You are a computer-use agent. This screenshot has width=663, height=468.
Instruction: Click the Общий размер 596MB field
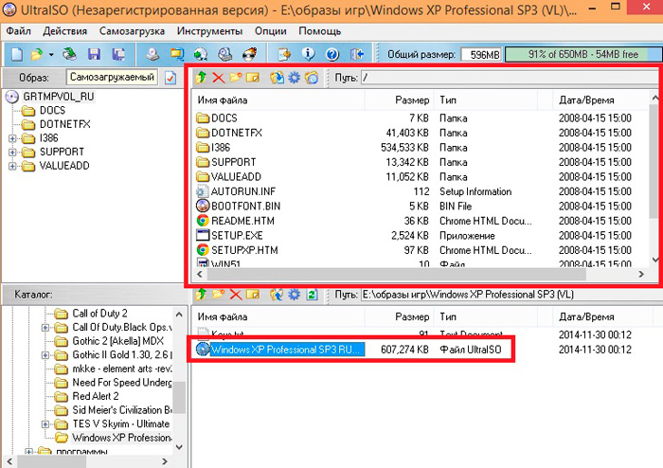pyautogui.click(x=481, y=55)
